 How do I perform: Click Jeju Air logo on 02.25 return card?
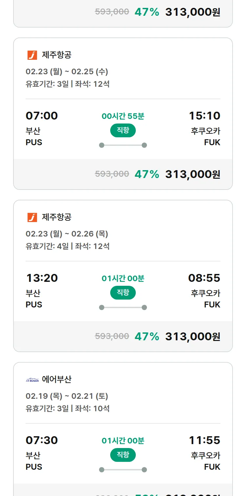coord(32,55)
